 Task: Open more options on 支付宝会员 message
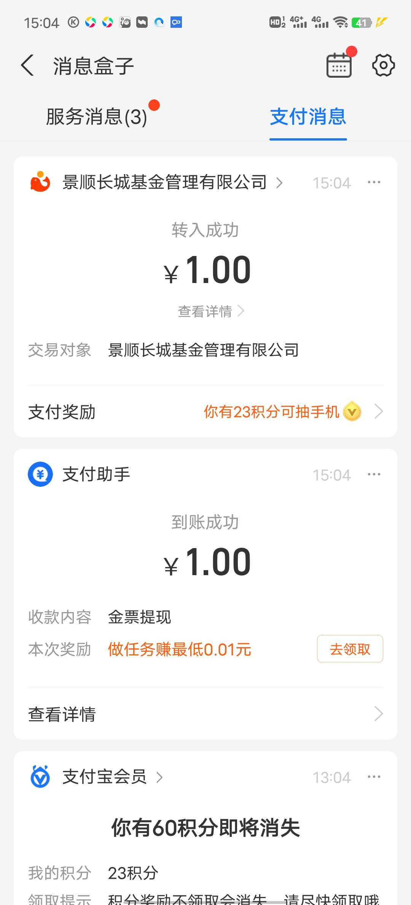[x=374, y=777]
